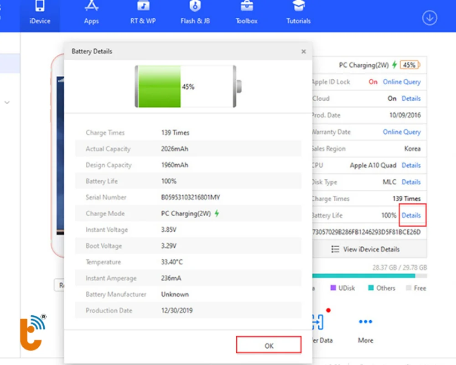Screen dimensions: 456x365
Task: Click the download circle arrow at top right
Action: (429, 18)
